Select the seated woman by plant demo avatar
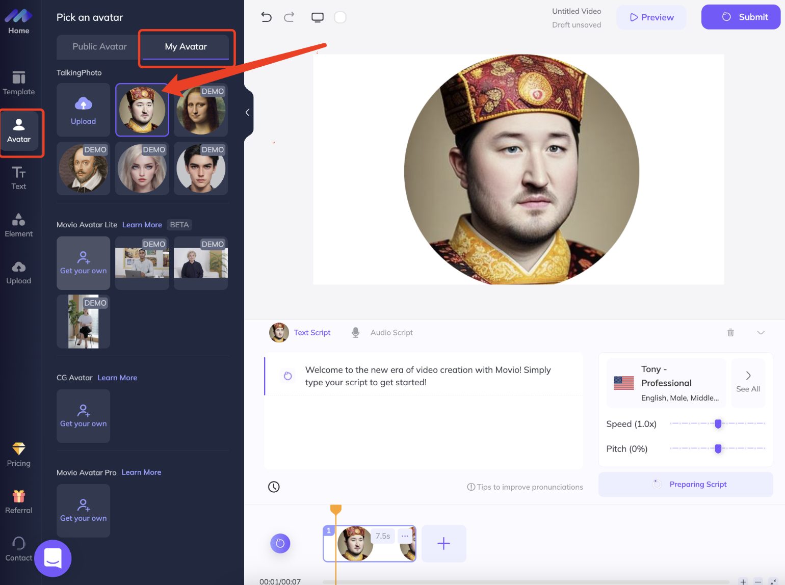 [201, 263]
